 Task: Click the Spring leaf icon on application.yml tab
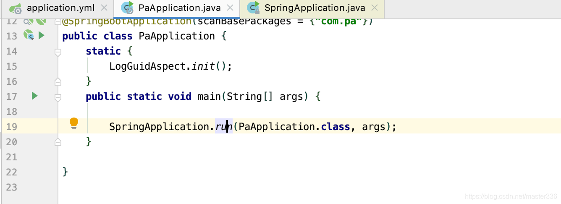pyautogui.click(x=15, y=8)
